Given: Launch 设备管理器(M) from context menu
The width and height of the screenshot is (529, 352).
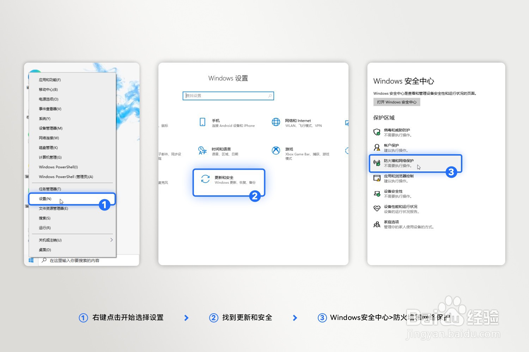Looking at the screenshot, I should click(51, 128).
